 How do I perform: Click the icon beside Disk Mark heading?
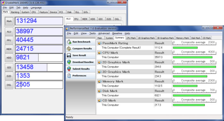point(100,91)
